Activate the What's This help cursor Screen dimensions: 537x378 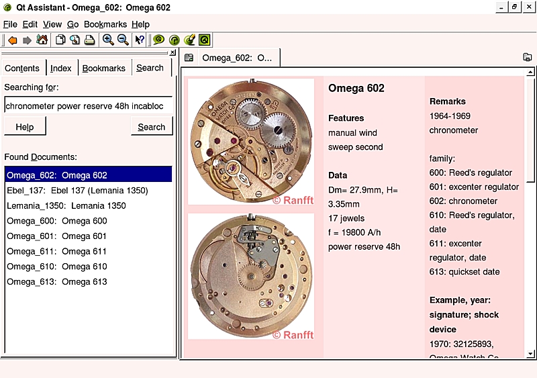coord(140,40)
